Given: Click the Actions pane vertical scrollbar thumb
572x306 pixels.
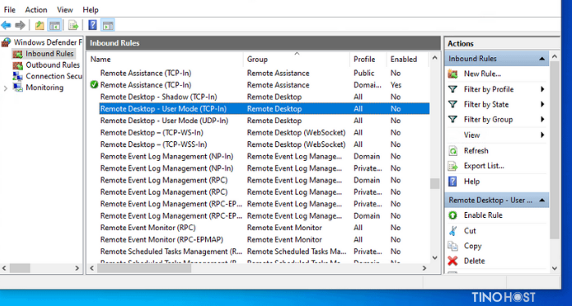Looking at the screenshot, I should point(554,150).
